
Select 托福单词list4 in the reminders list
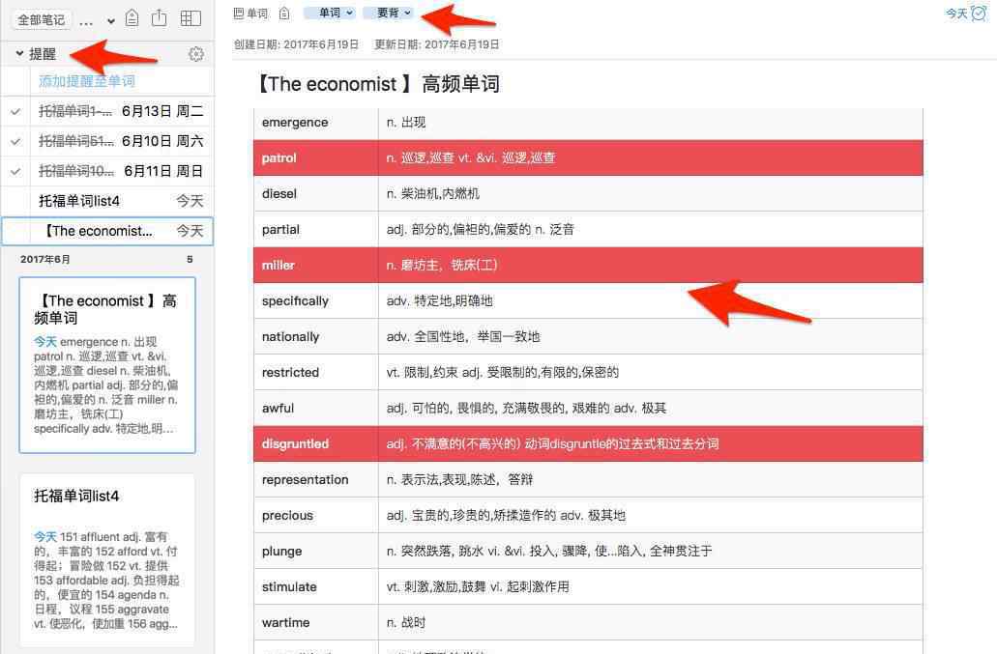point(79,201)
